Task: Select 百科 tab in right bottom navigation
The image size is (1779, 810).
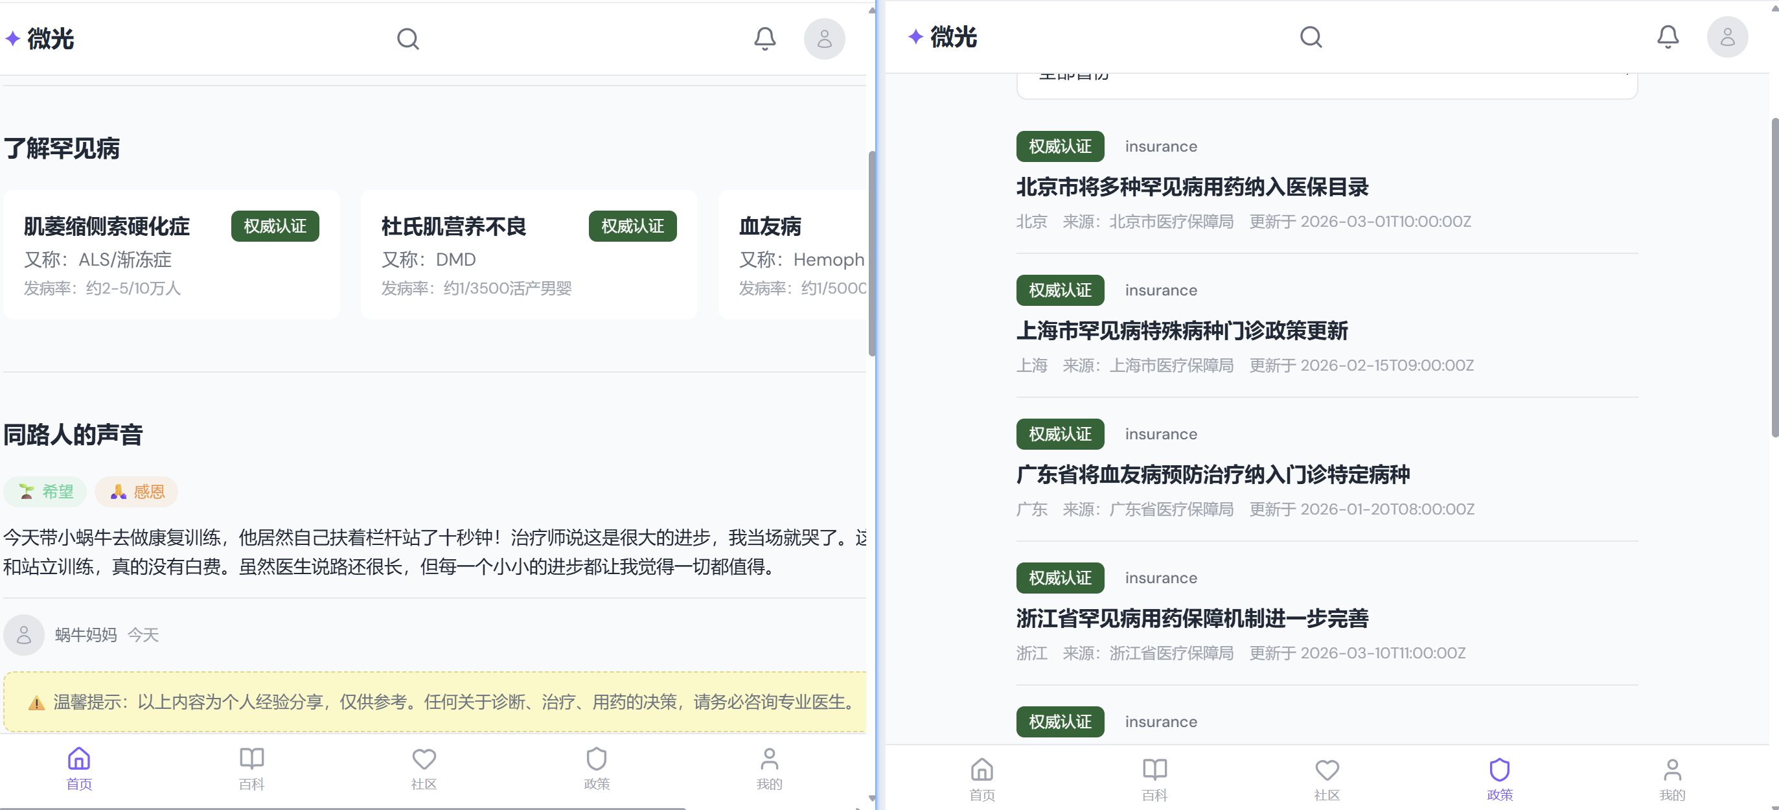Action: [x=1154, y=779]
